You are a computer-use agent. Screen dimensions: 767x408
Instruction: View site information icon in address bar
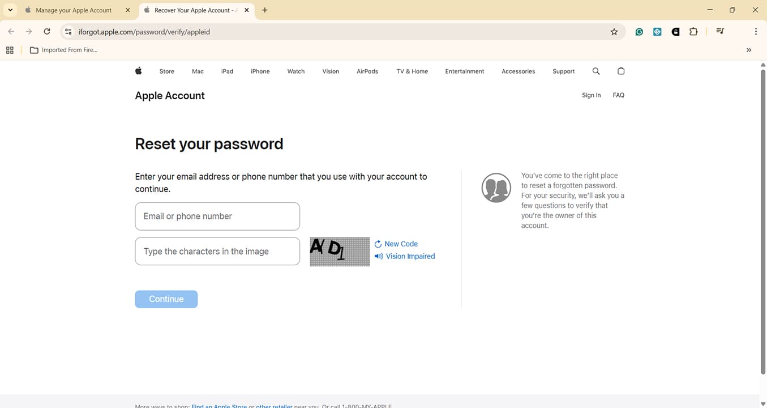pyautogui.click(x=68, y=32)
